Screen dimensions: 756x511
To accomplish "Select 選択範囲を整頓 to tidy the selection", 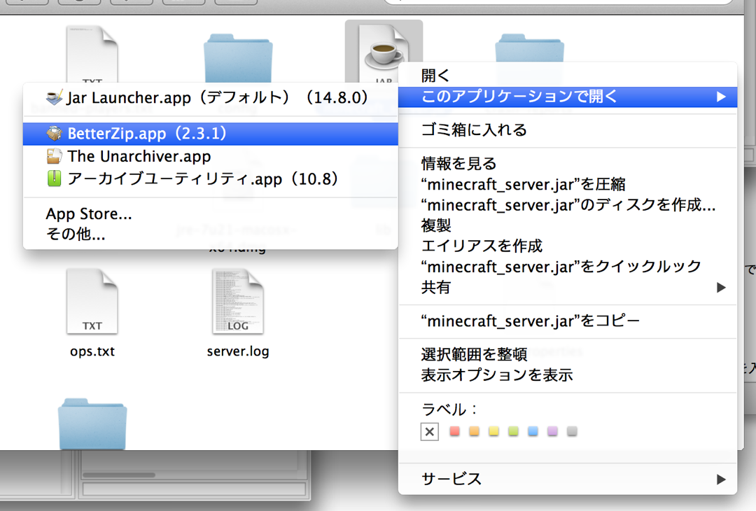I will point(568,354).
